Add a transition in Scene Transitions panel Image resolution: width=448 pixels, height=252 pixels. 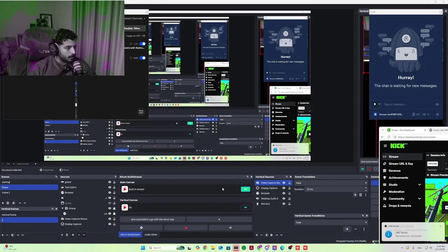point(355,195)
